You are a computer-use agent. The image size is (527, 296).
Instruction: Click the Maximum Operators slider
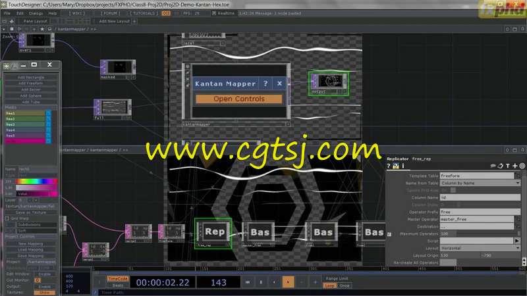click(487, 234)
